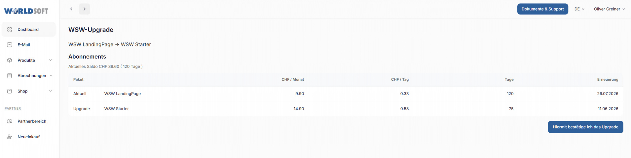This screenshot has height=158, width=631.
Task: Go back with the left arrow
Action: tap(71, 9)
